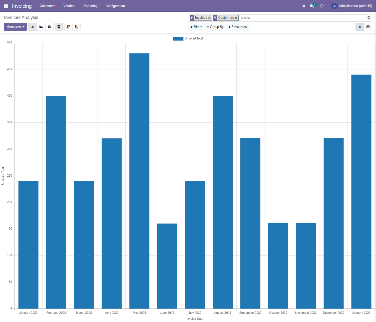Toggle the stacked chart option
Viewport: 376px width, 322px height.
tap(59, 27)
